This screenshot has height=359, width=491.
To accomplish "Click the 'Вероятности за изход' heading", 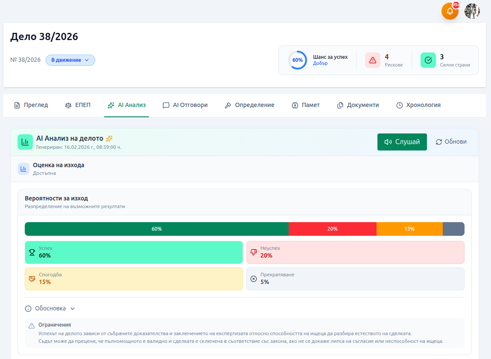I will coord(56,198).
